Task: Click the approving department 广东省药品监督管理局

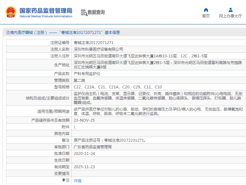Action: 93,147
